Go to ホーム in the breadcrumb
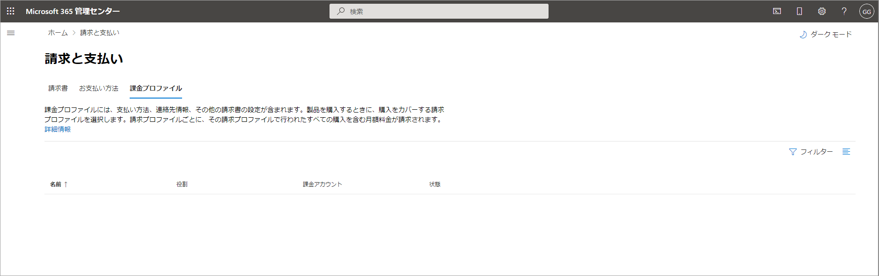 [x=58, y=33]
